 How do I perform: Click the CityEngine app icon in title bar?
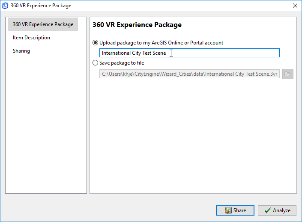point(5,6)
